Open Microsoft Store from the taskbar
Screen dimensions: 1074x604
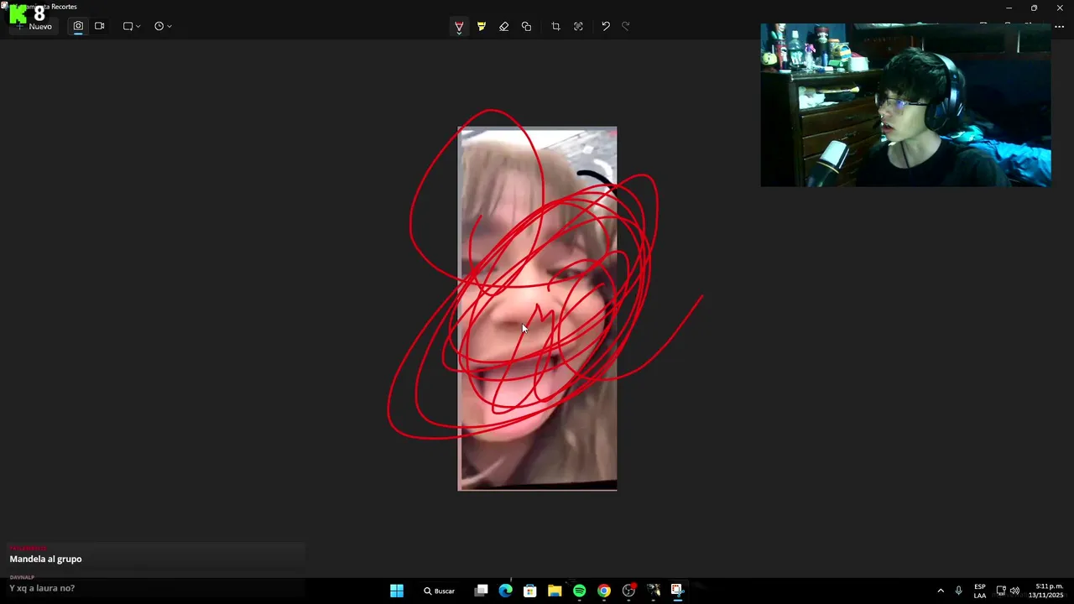pos(530,591)
